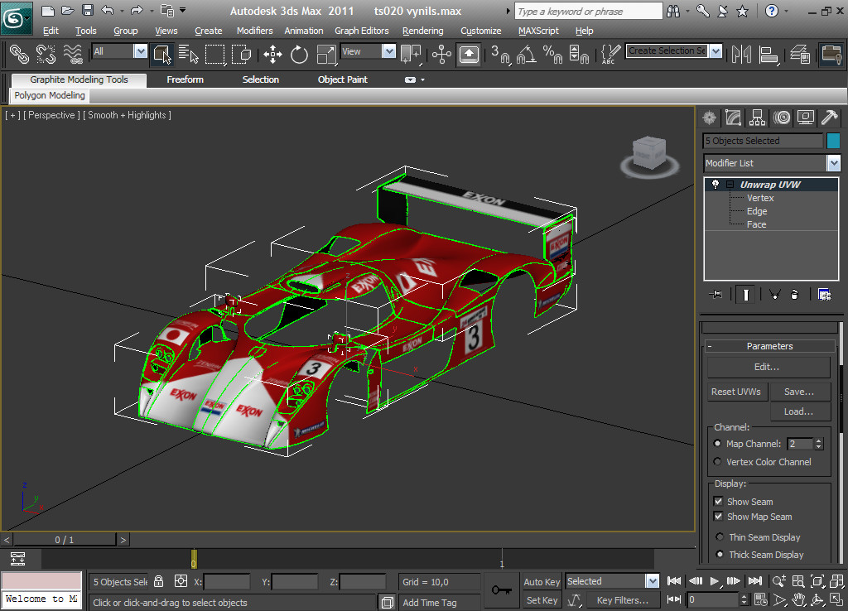Screen dimensions: 848x611
Task: Click the Mirror tool
Action: click(741, 54)
